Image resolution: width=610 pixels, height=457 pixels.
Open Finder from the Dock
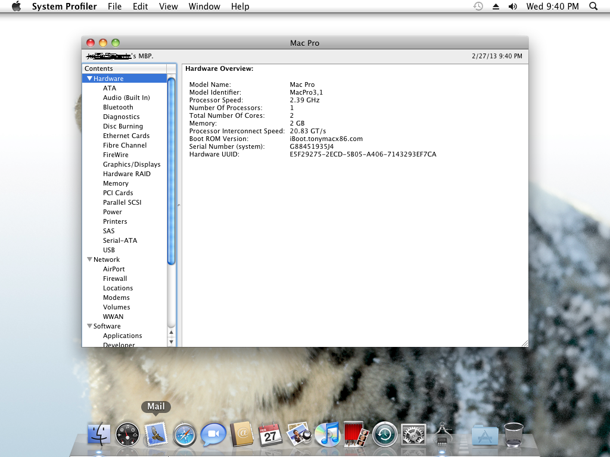click(x=98, y=434)
